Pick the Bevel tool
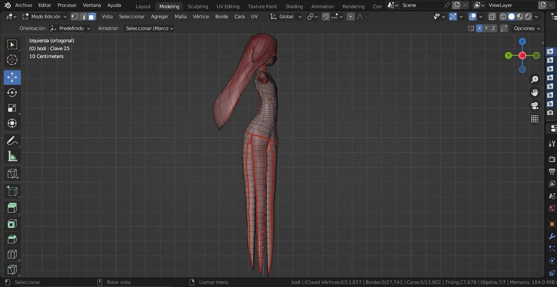This screenshot has height=287, width=557. point(12,239)
